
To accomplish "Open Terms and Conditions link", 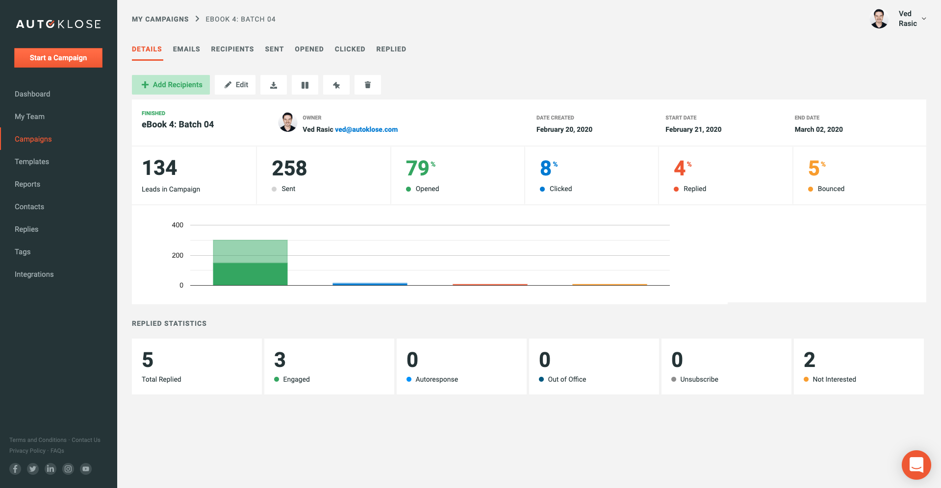I will (x=38, y=440).
